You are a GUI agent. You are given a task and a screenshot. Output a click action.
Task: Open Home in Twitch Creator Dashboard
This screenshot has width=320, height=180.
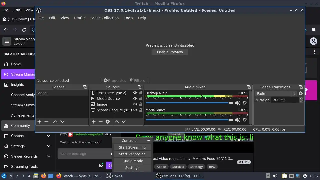pyautogui.click(x=16, y=64)
